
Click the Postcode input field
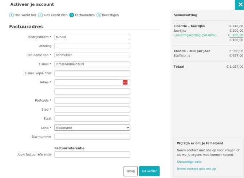point(92,100)
